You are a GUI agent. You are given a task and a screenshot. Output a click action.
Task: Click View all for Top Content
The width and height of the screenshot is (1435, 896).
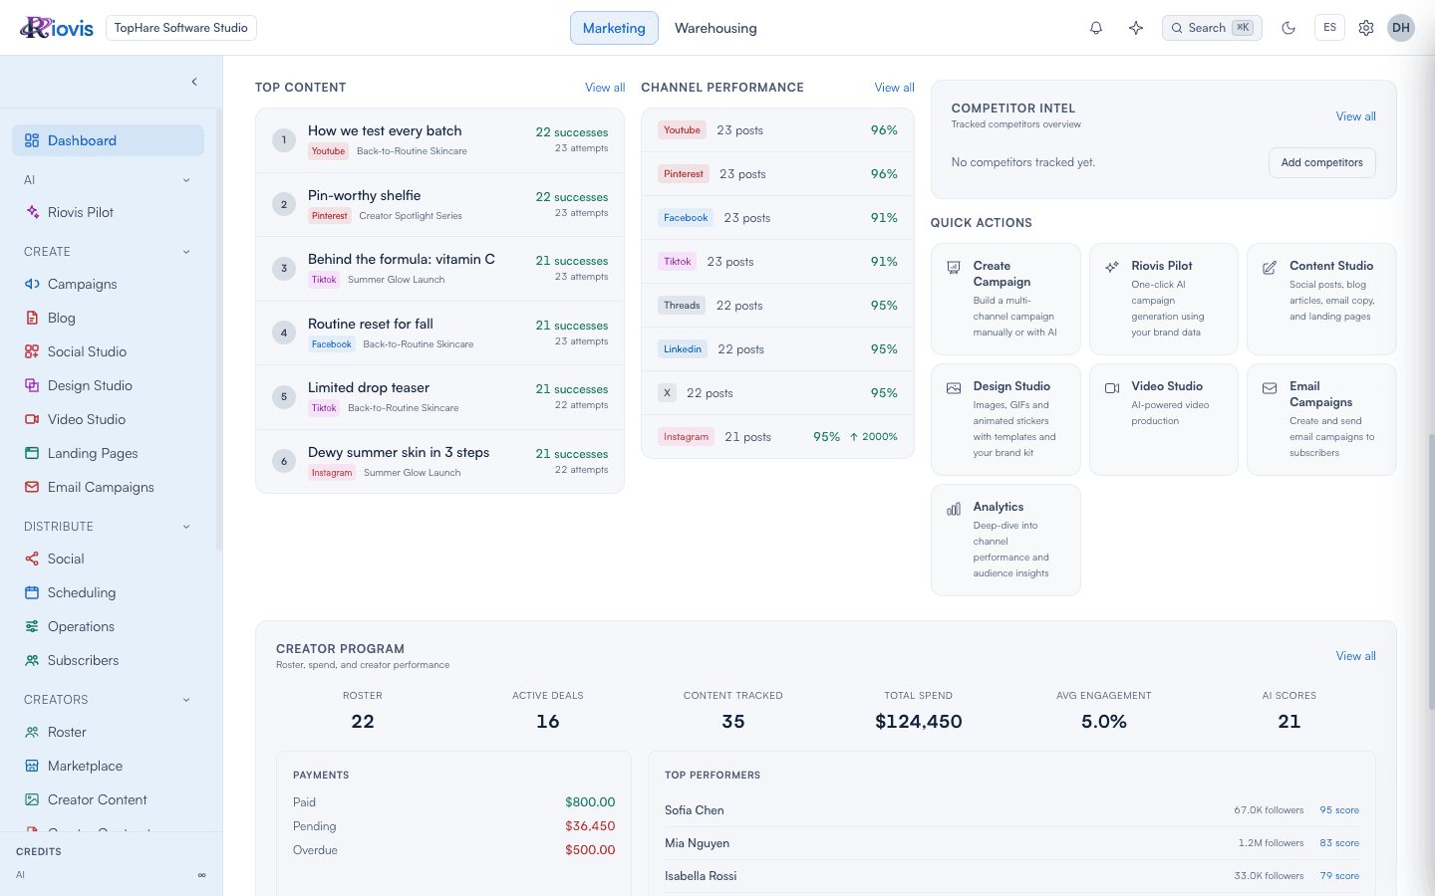tap(605, 88)
